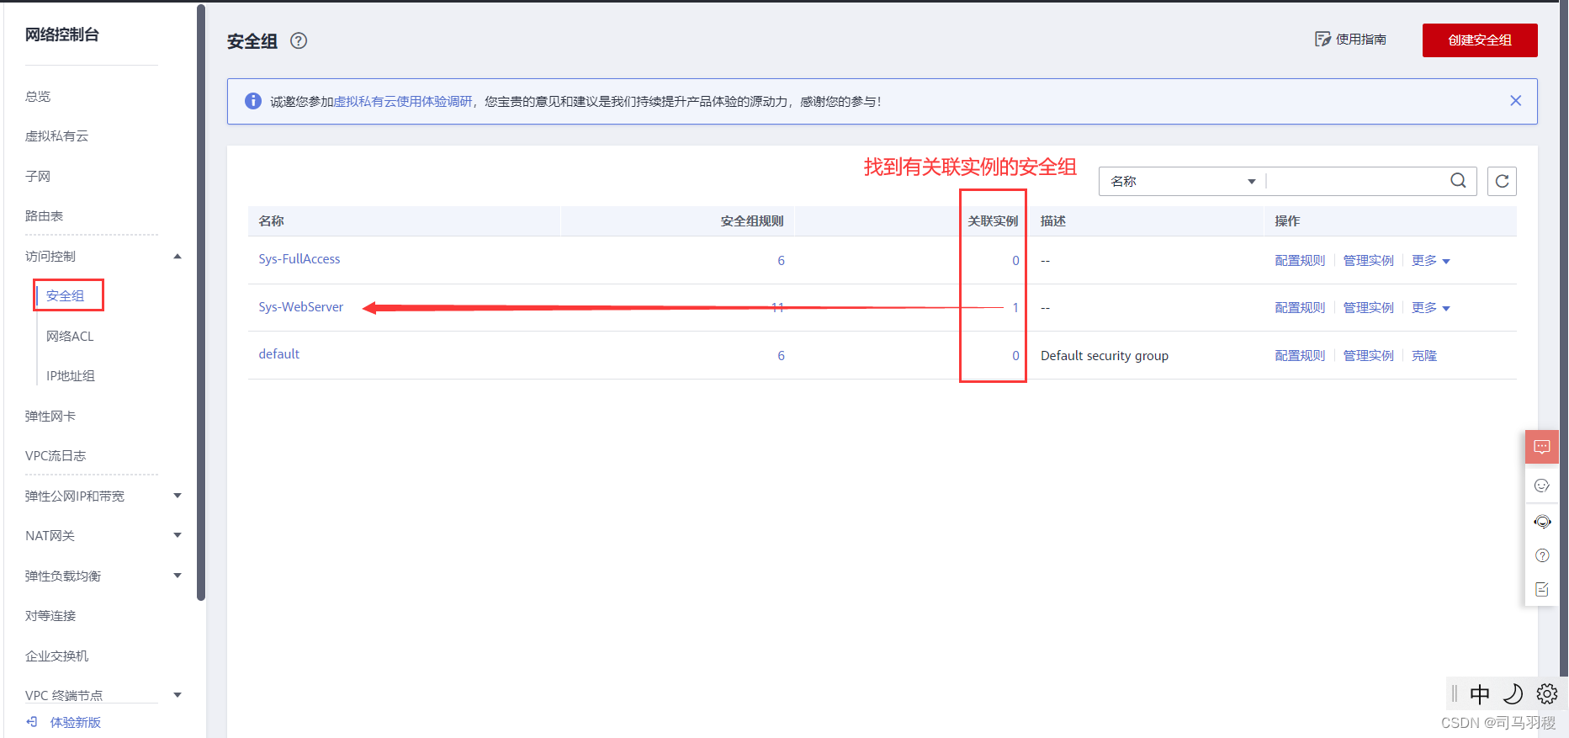Expand VPC 终端节点 section
Image resolution: width=1569 pixels, height=738 pixels.
click(178, 695)
